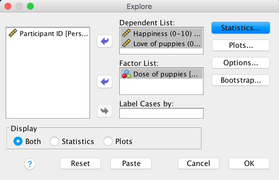Click the scale icon beside Happiness variable
Screen dimensions: 279x180
pos(127,34)
